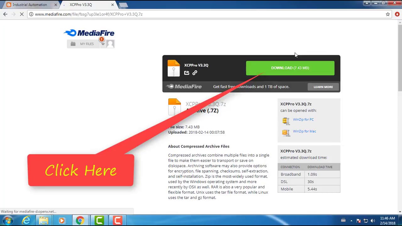402x226 pixels.
Task: Bookmark this page with the star icon
Action: pos(388,14)
